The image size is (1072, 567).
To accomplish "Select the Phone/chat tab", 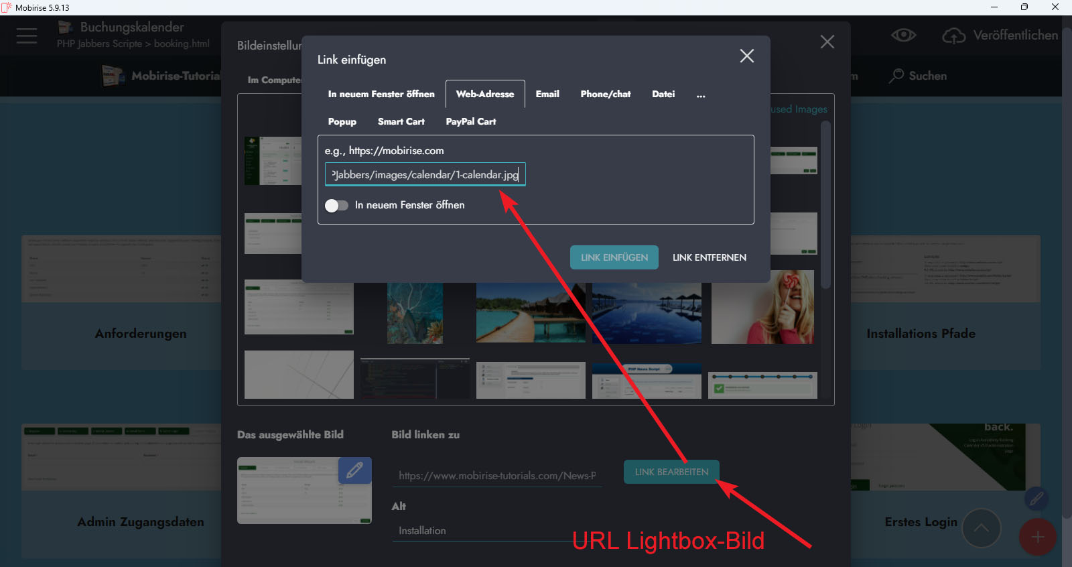I will point(605,94).
